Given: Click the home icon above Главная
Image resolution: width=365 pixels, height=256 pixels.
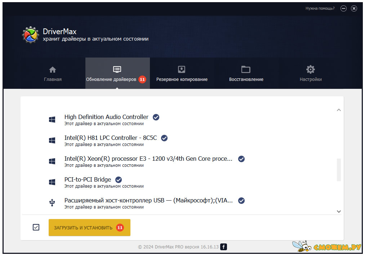Looking at the screenshot, I should tap(53, 69).
